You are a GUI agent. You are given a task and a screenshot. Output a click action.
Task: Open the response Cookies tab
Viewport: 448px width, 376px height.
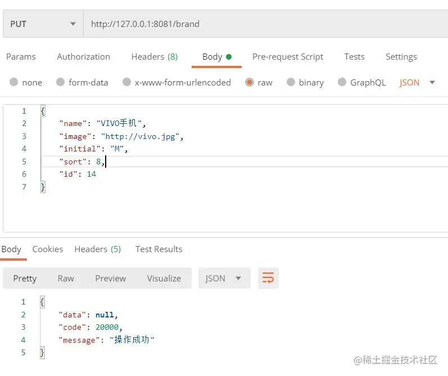[48, 249]
